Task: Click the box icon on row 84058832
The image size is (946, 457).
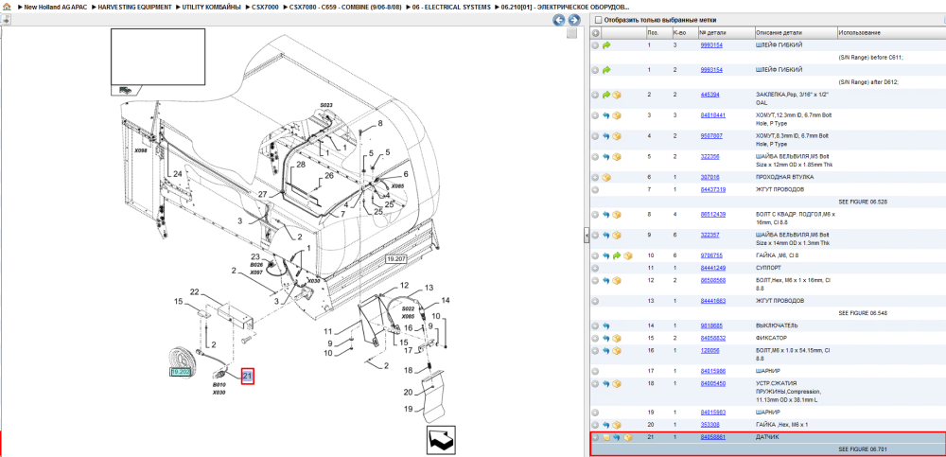Action: pyautogui.click(x=617, y=338)
